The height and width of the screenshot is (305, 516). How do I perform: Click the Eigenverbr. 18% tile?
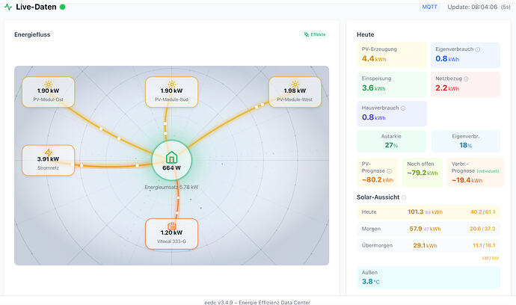click(466, 141)
